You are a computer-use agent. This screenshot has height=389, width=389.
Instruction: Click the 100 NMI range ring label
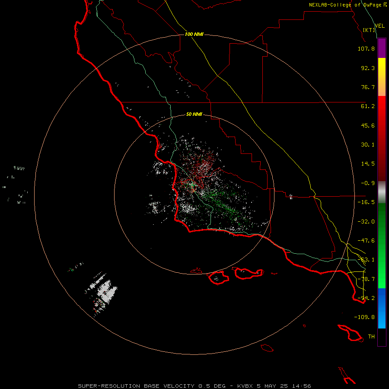(194, 34)
